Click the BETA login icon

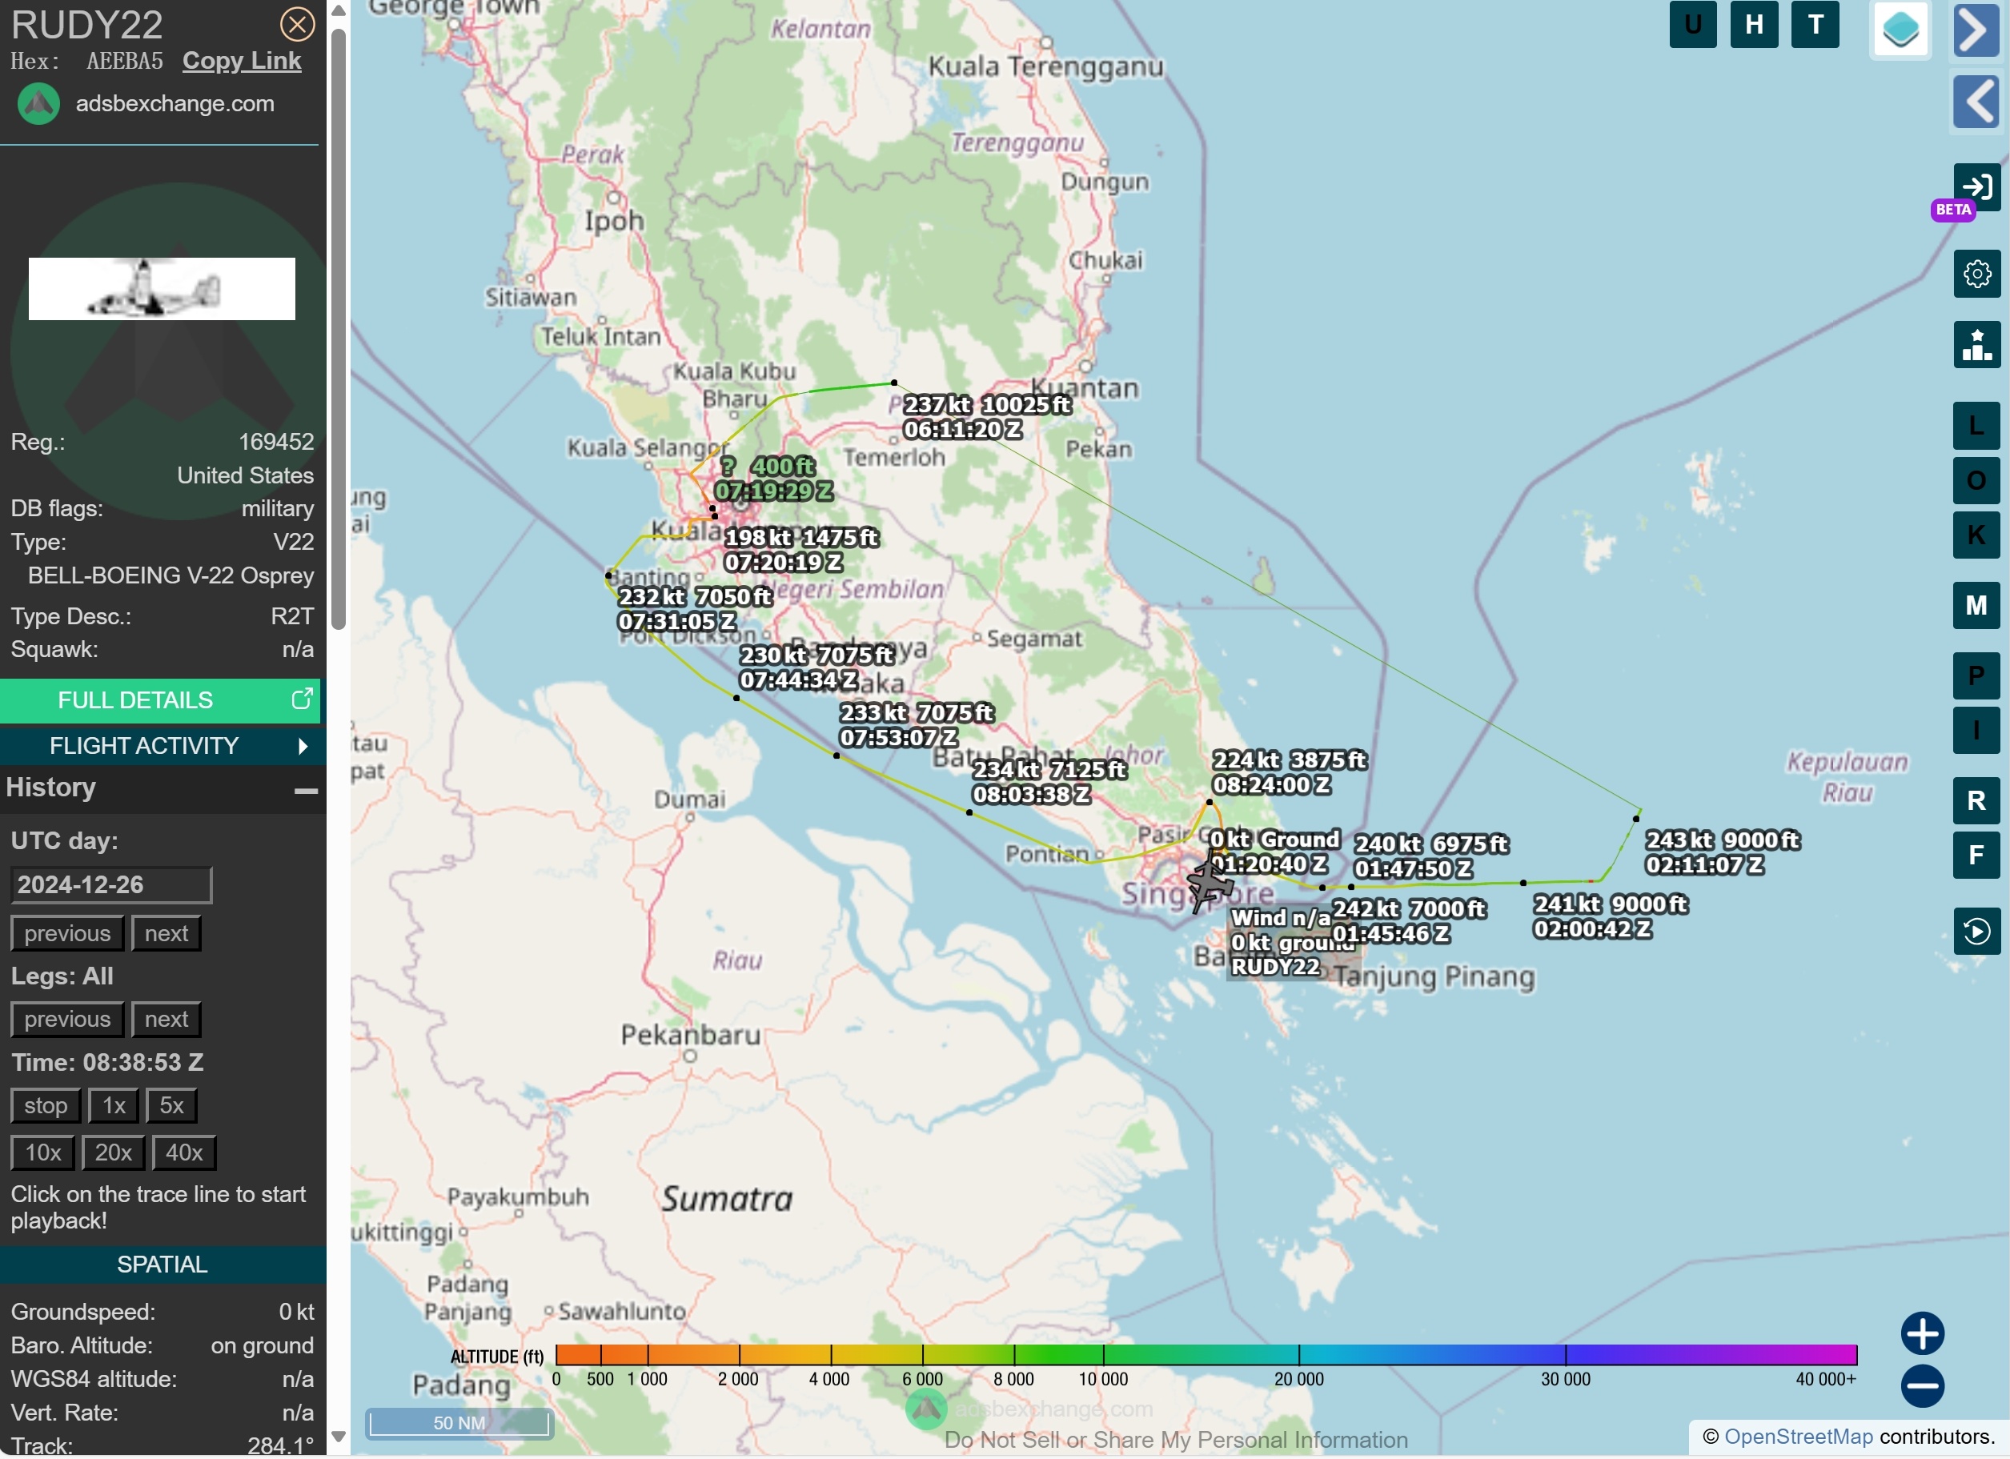(1976, 187)
